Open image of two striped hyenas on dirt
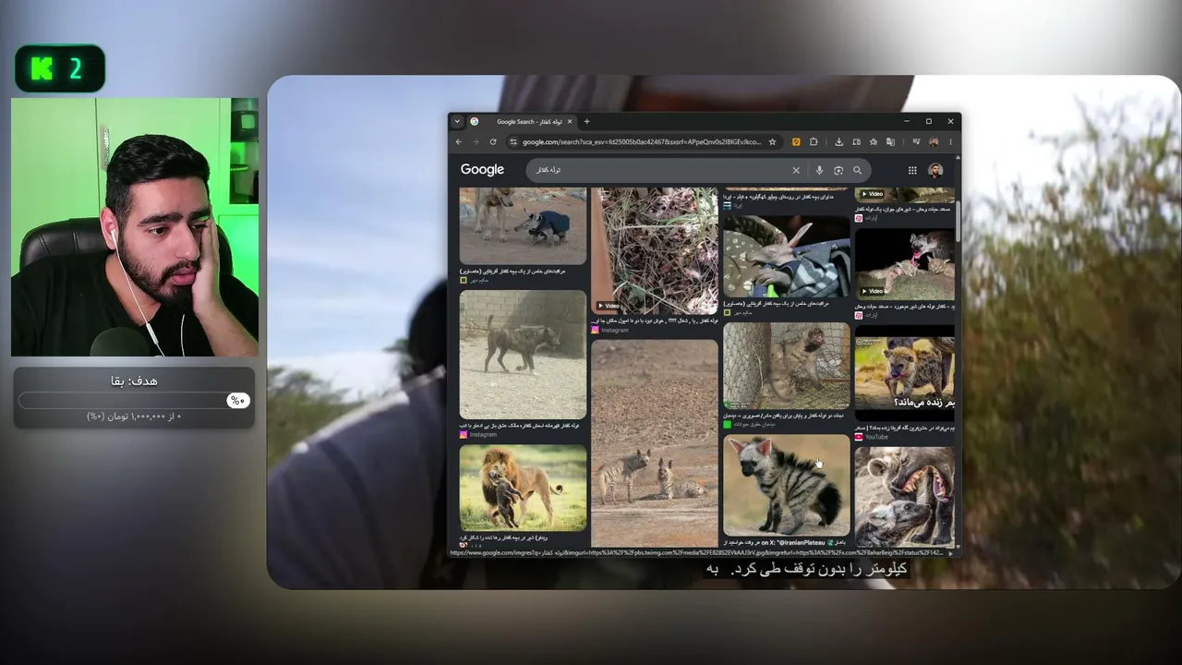Viewport: 1182px width, 665px height. tap(655, 443)
